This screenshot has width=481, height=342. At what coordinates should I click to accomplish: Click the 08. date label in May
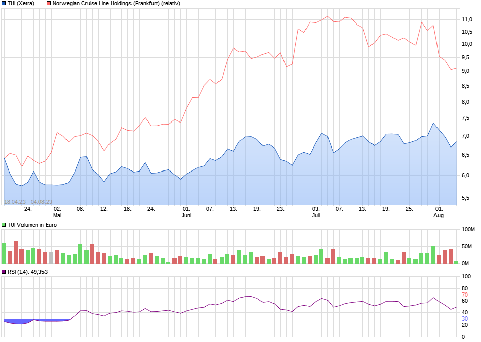(x=80, y=209)
